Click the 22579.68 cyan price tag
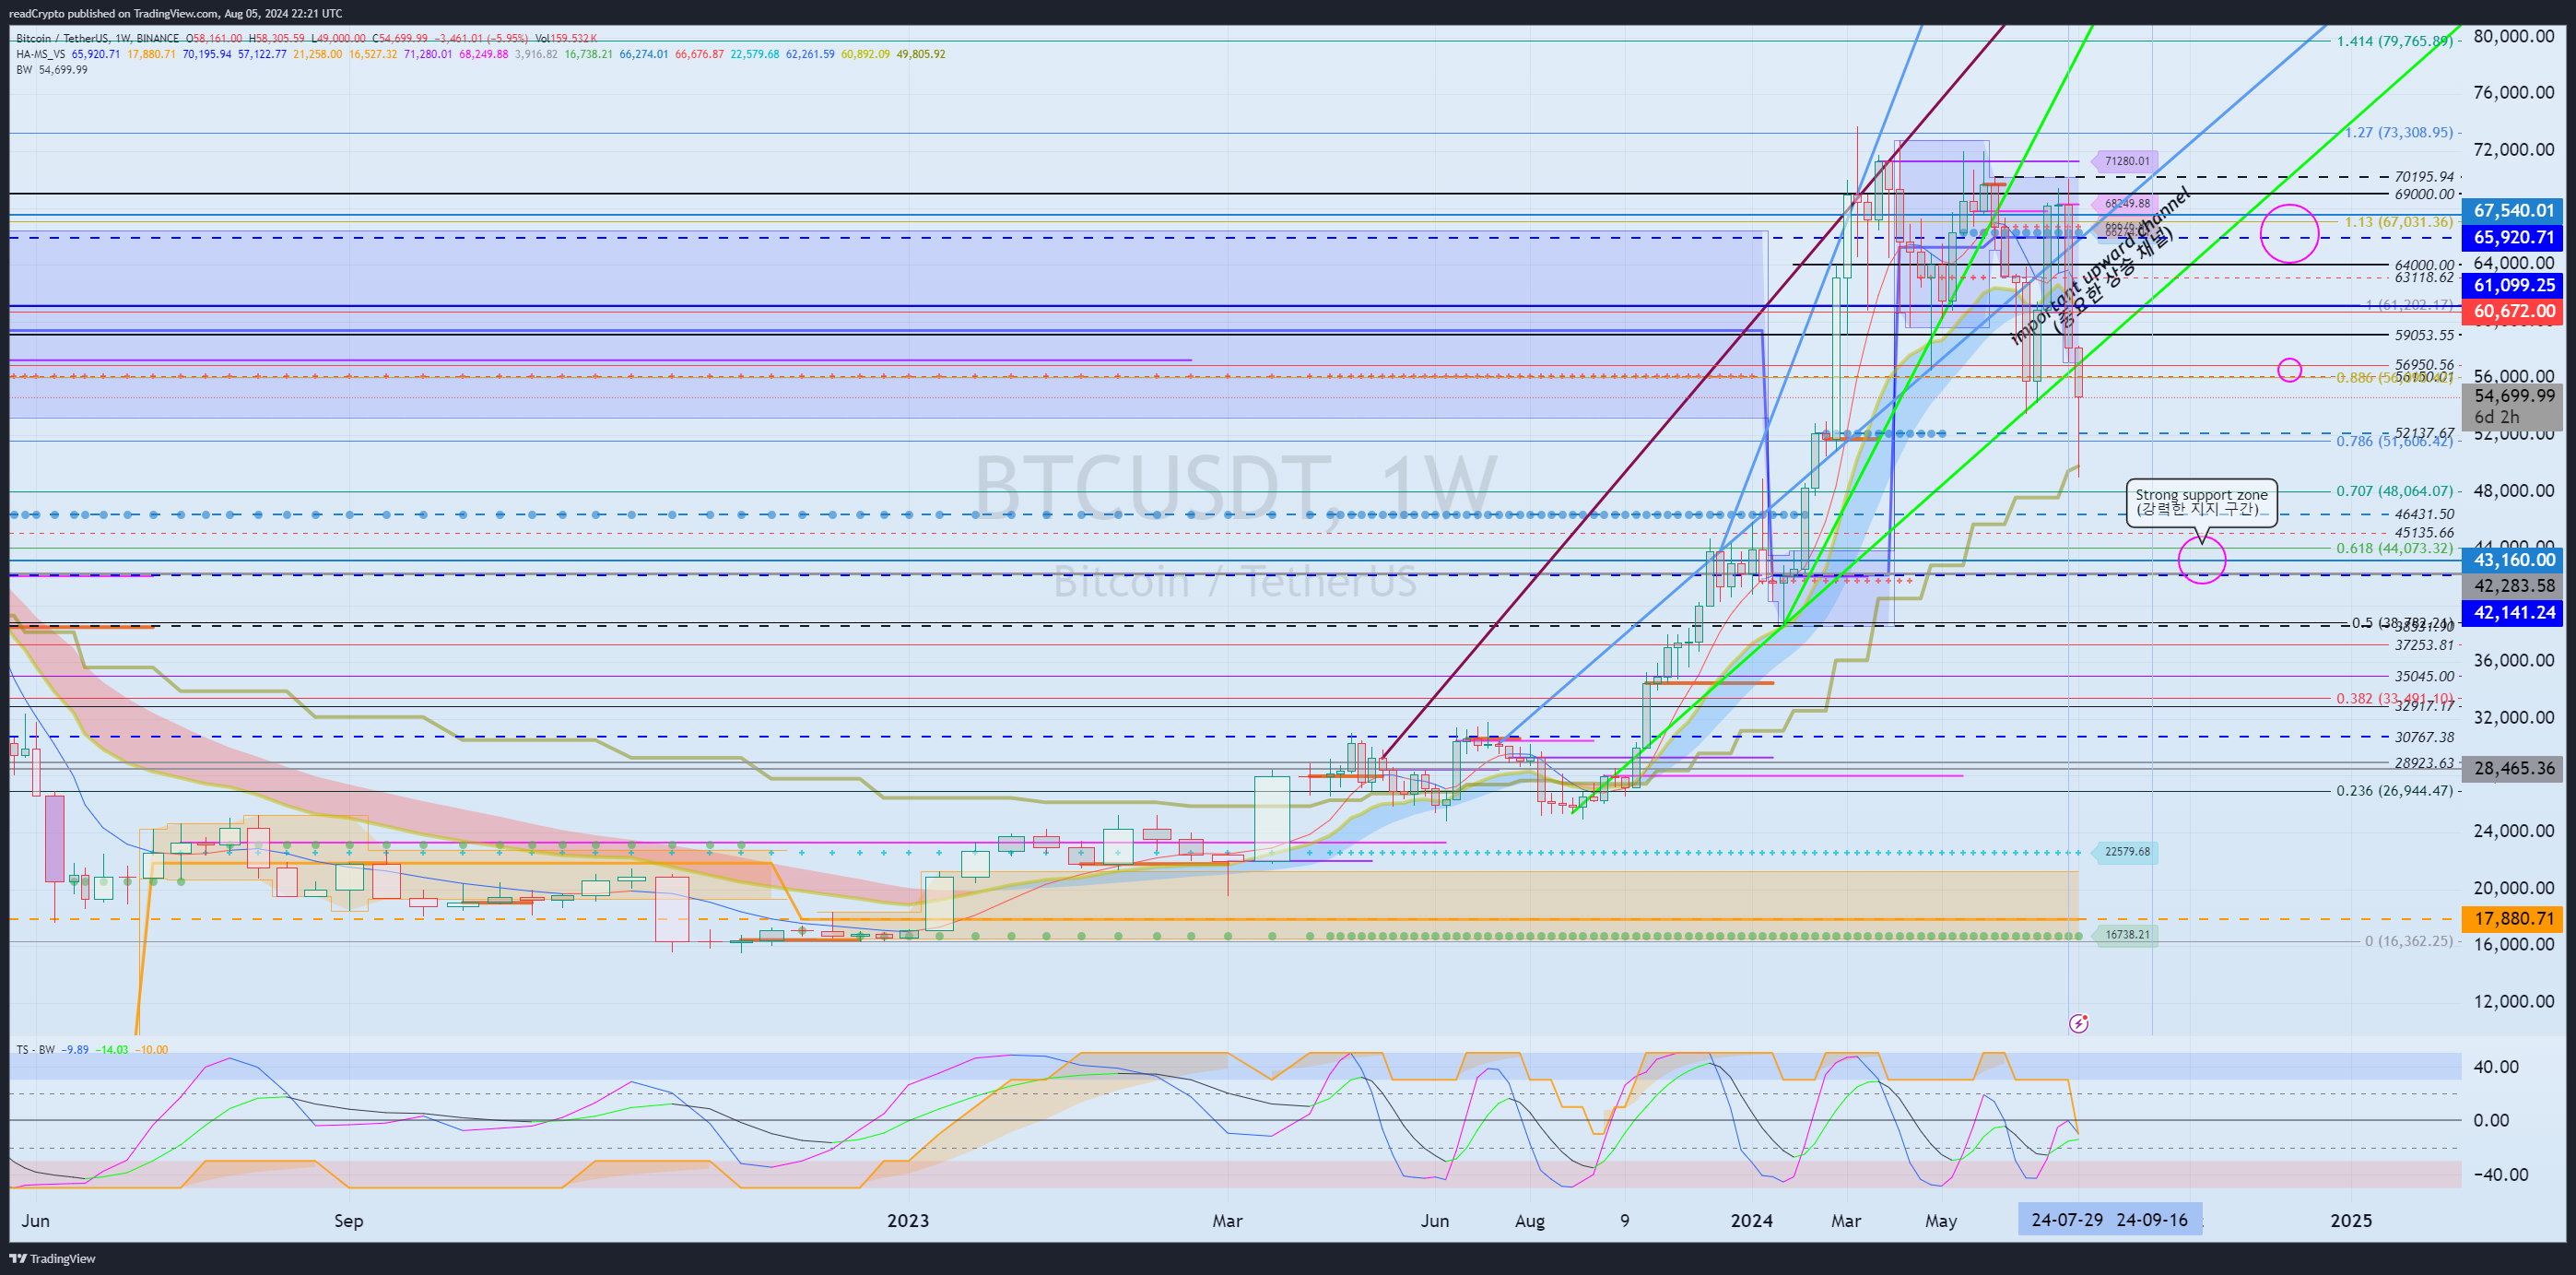This screenshot has height=1275, width=2576. [x=2126, y=852]
